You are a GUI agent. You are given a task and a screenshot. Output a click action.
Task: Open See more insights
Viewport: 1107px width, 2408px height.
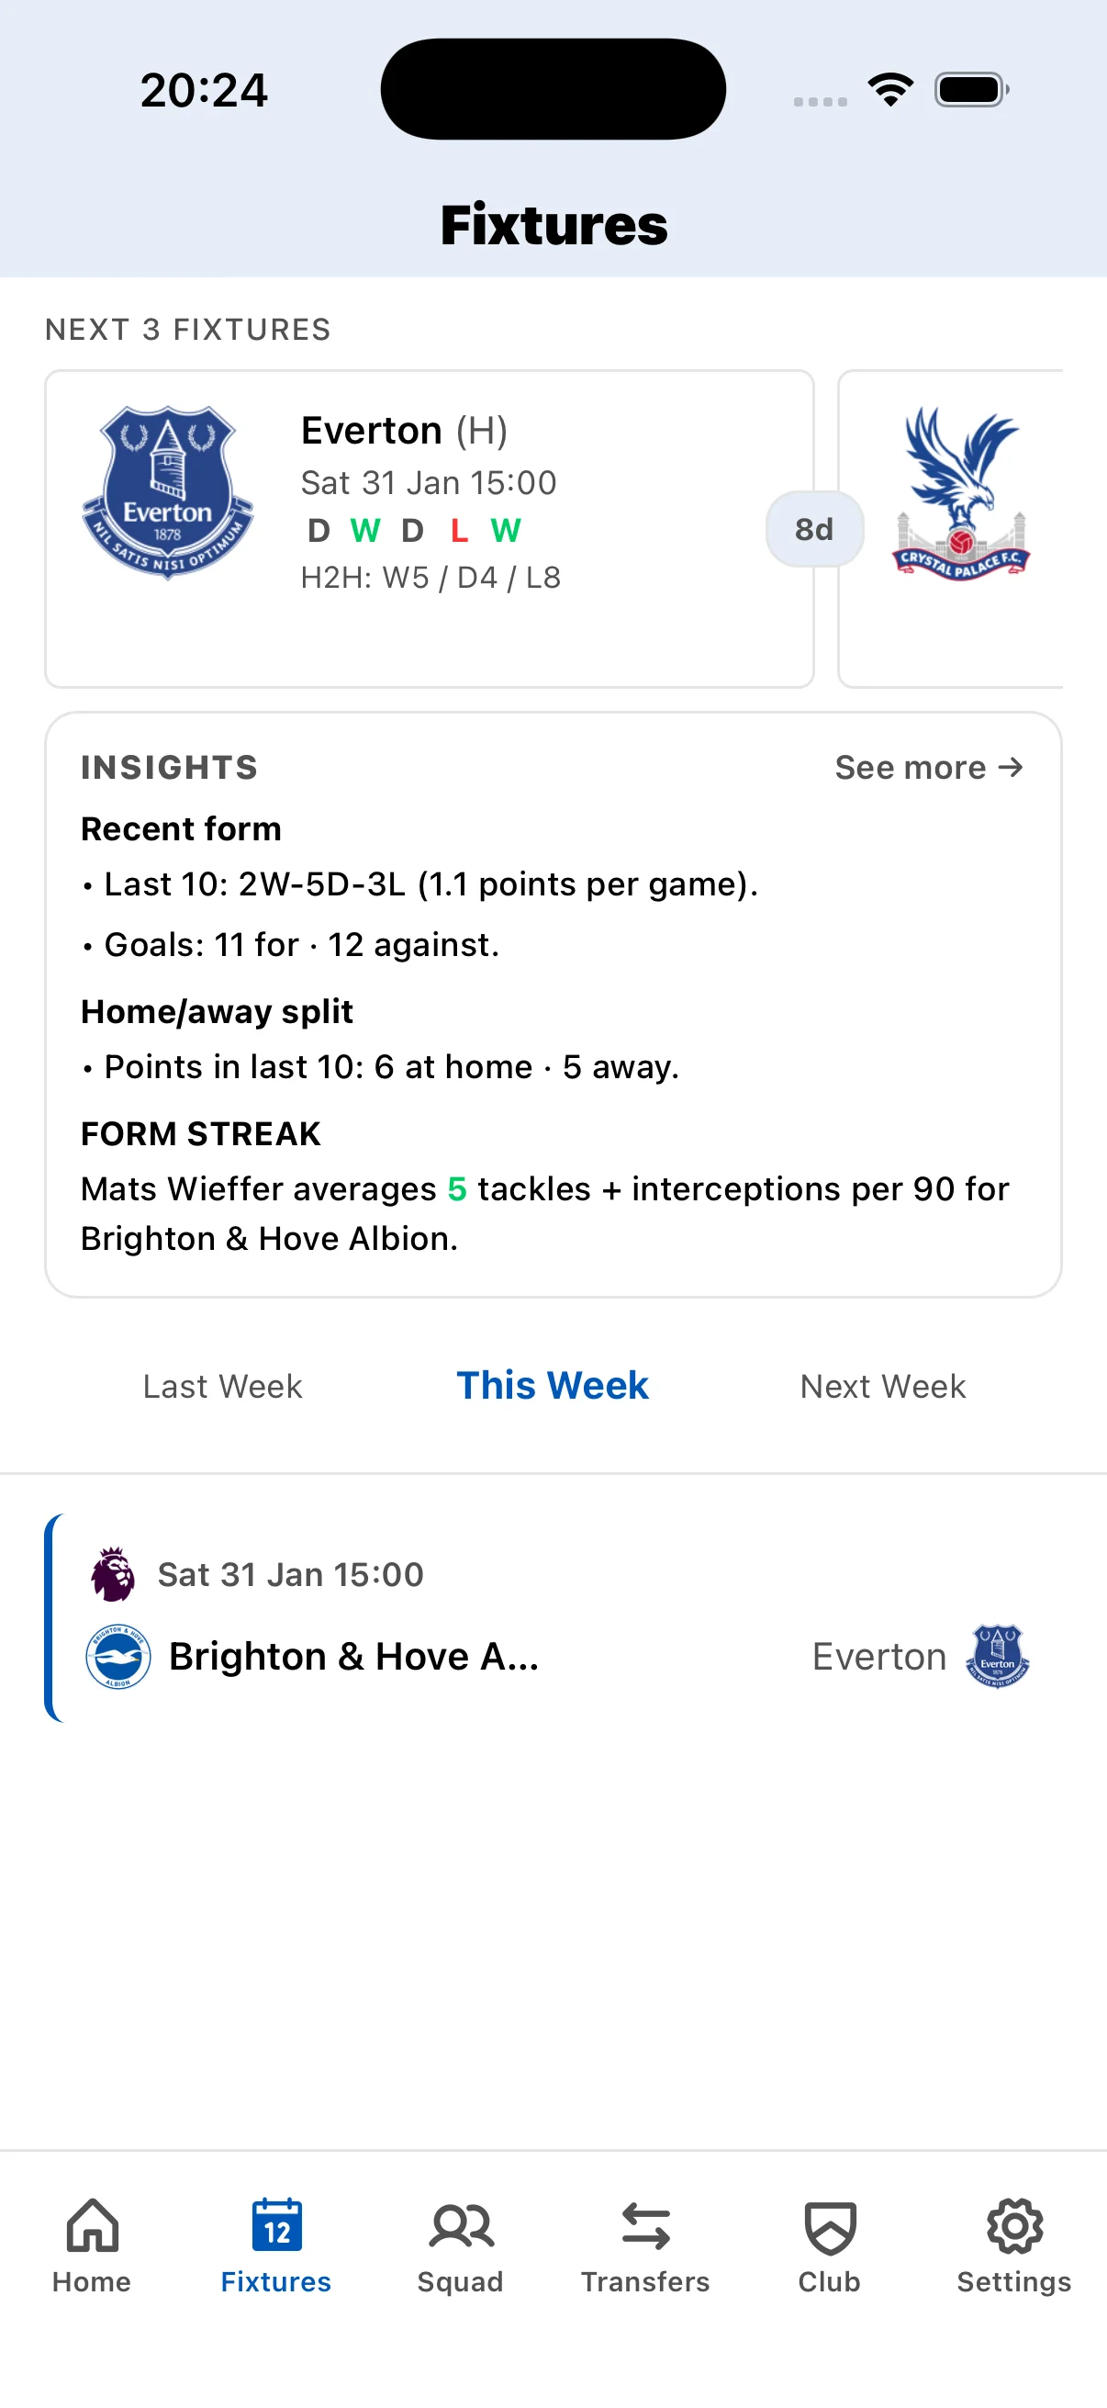click(x=929, y=767)
